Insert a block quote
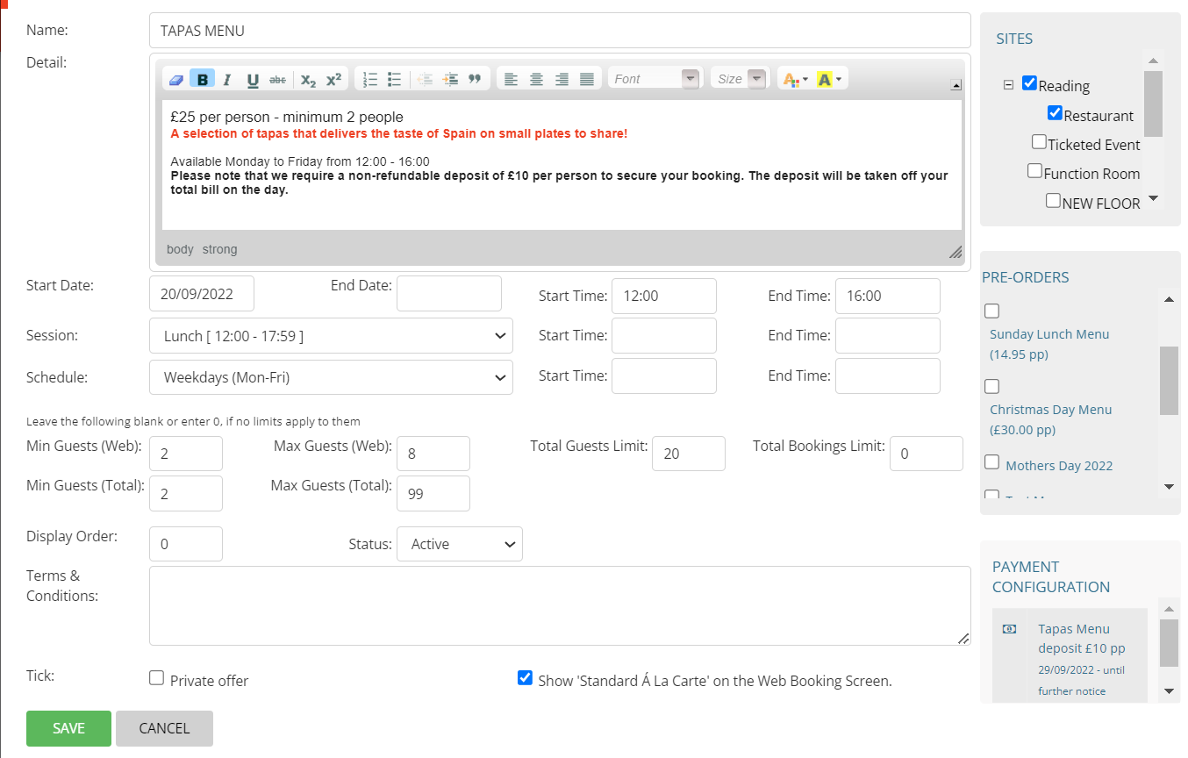The image size is (1188, 758). tap(475, 79)
